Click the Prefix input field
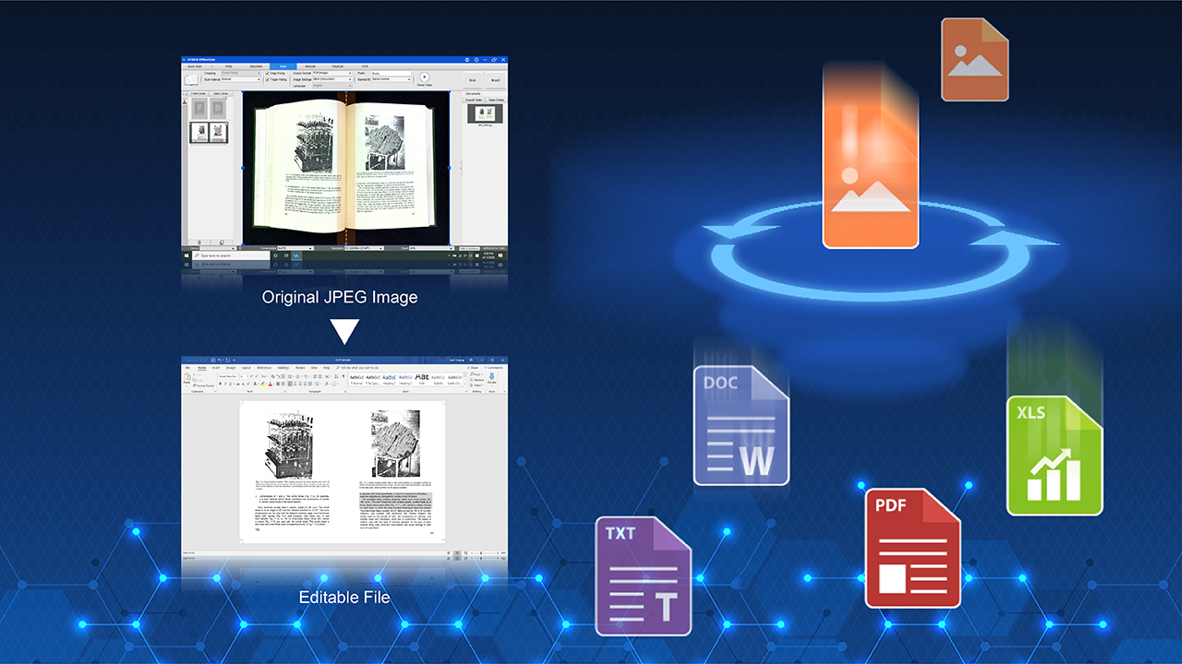 390,73
